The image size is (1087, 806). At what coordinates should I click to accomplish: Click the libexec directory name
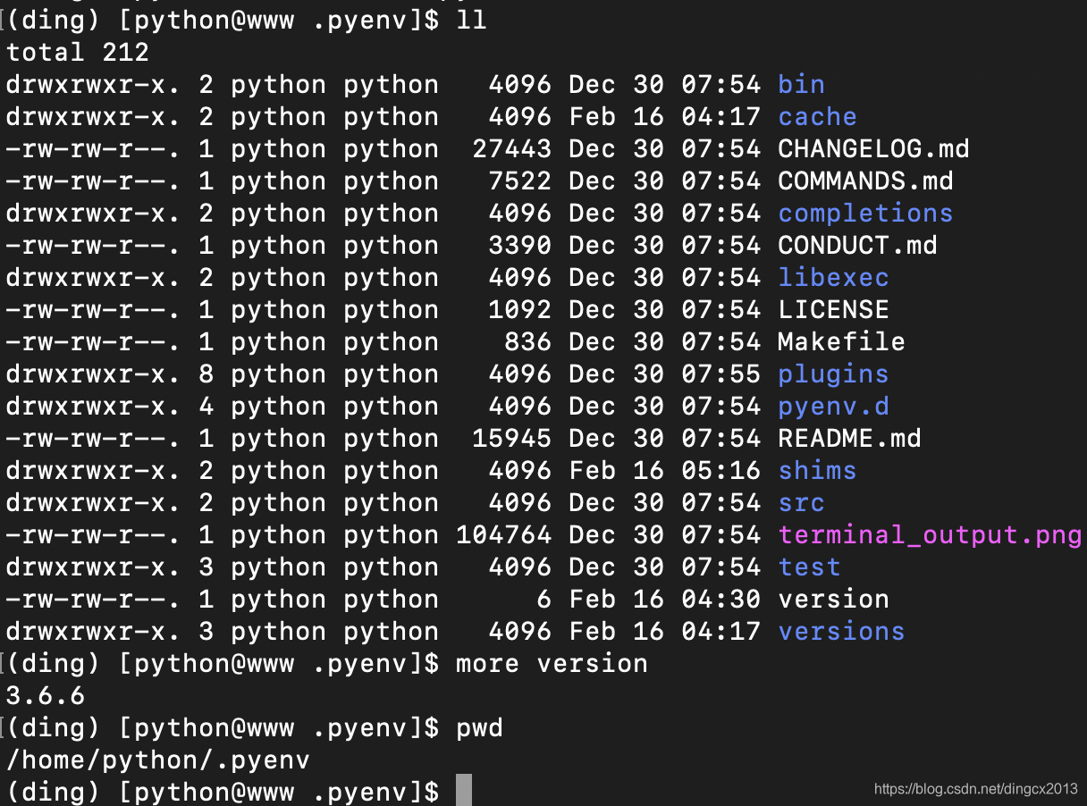(833, 278)
